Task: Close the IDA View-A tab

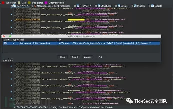Action: pyautogui.click(x=12, y=6)
